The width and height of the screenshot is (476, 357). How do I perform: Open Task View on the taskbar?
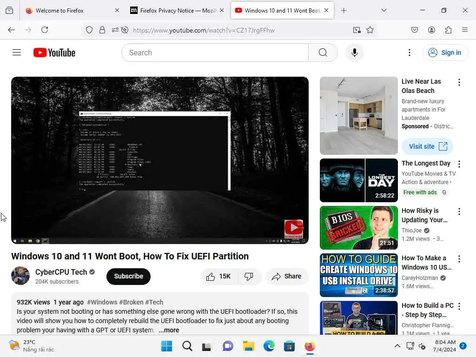207,346
